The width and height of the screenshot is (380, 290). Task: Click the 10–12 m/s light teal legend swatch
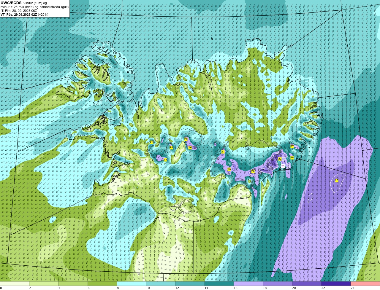tap(161, 283)
